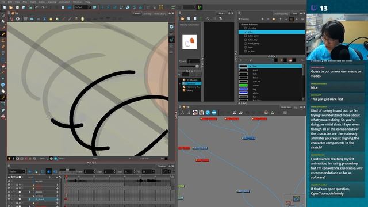Click the Undo arrow icon

pyautogui.click(x=36, y=7)
